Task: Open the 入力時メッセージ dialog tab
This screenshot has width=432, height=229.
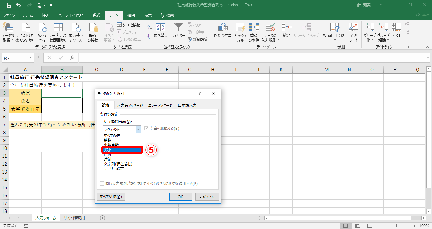Action: click(x=130, y=106)
